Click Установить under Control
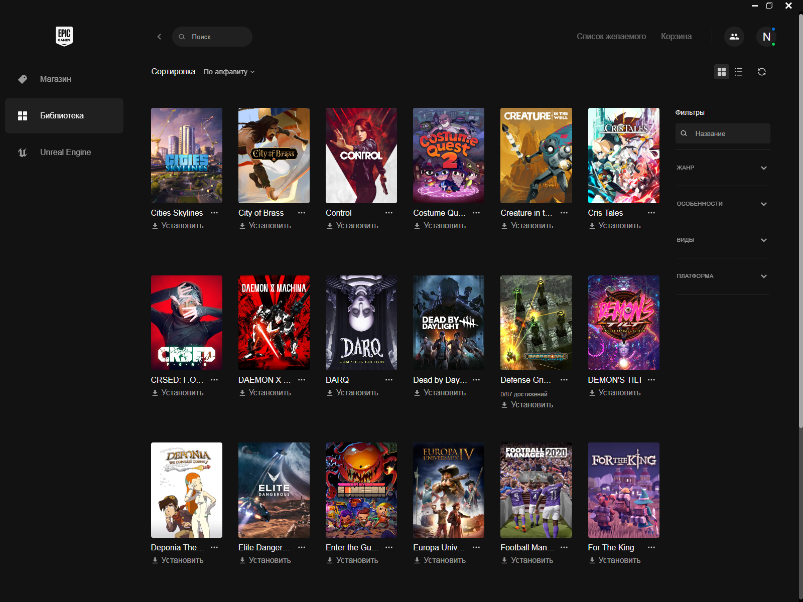Viewport: 803px width, 602px height. tap(352, 226)
